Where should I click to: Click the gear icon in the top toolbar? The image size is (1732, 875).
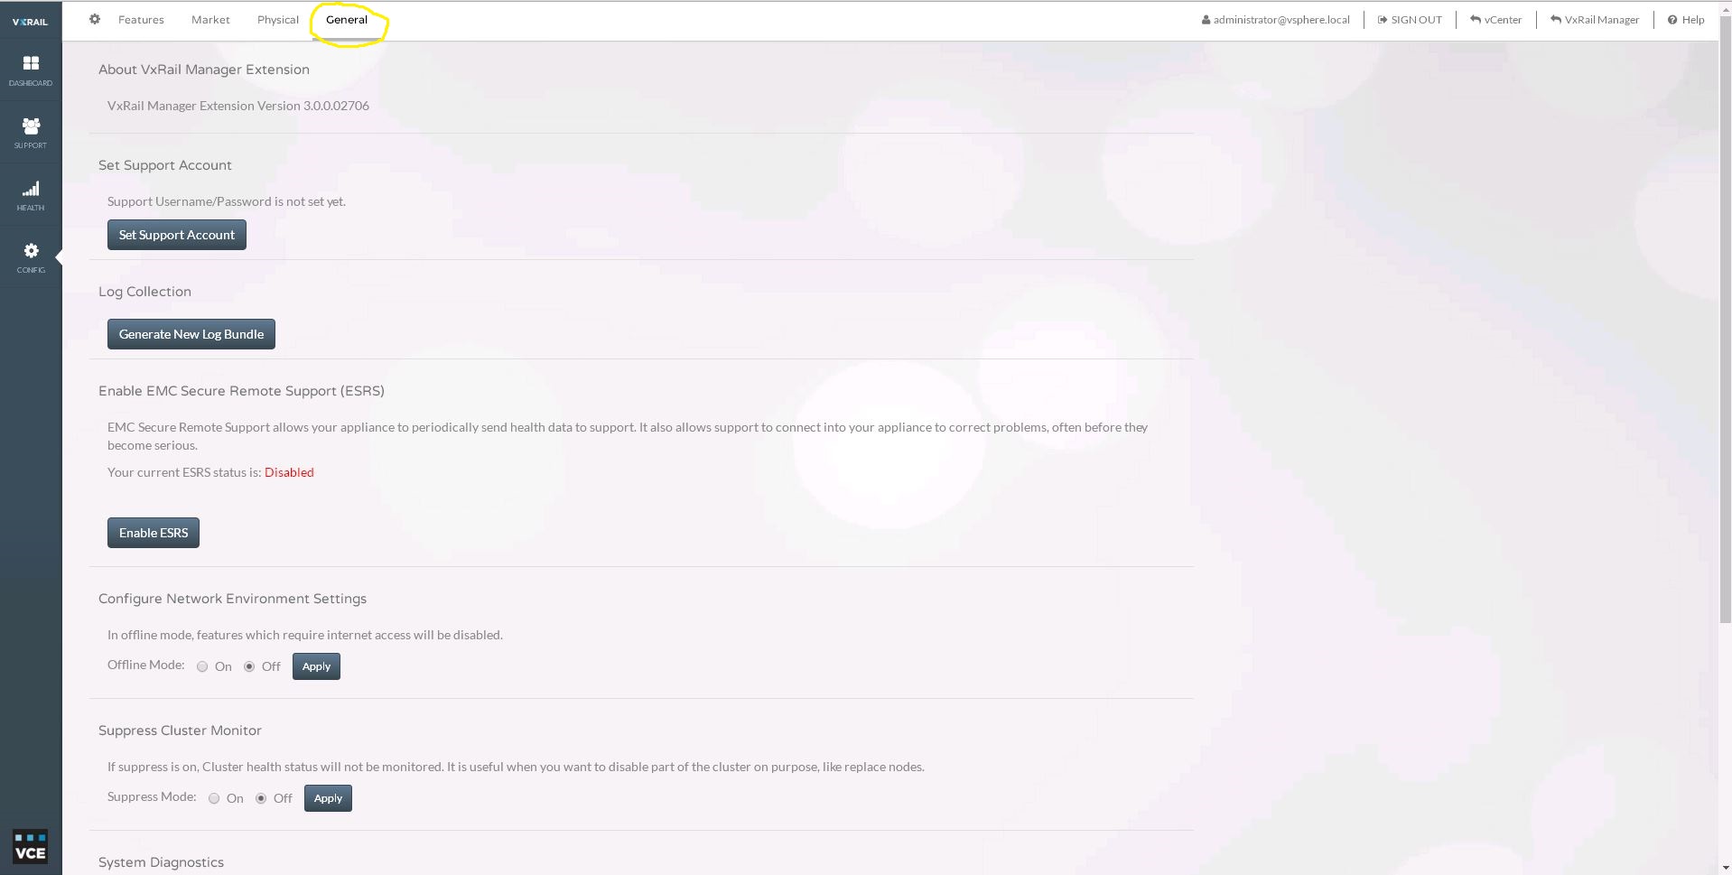pyautogui.click(x=95, y=19)
